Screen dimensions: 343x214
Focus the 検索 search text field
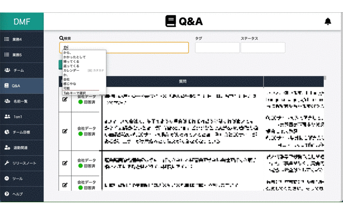pos(124,48)
